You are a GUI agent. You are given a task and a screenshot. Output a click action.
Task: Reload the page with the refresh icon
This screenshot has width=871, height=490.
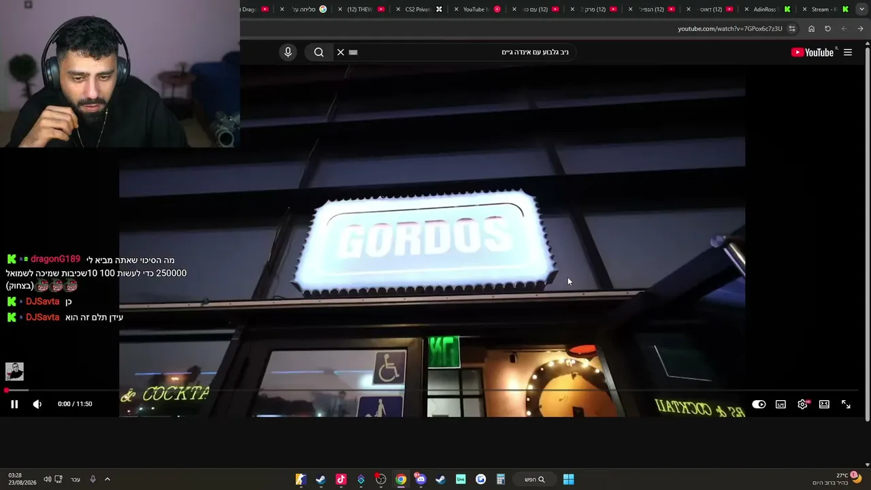(x=827, y=29)
